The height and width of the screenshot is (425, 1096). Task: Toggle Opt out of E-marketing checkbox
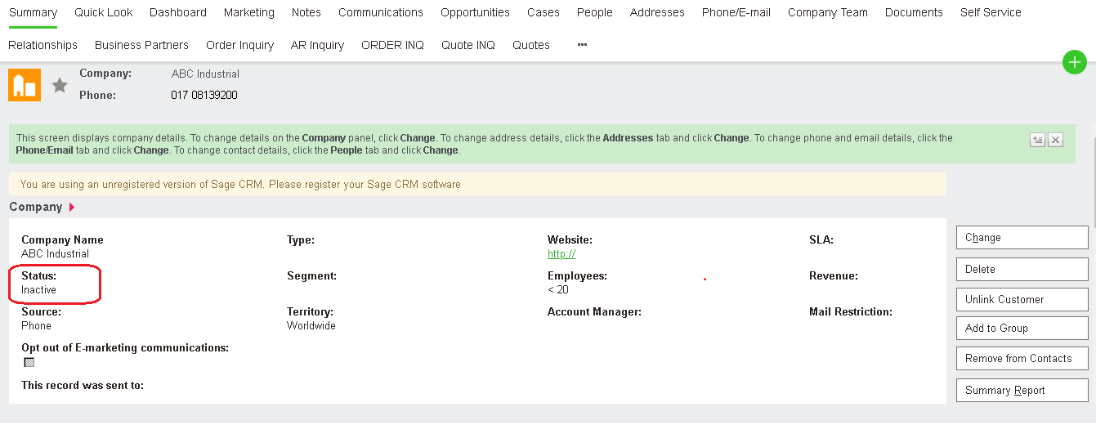29,362
